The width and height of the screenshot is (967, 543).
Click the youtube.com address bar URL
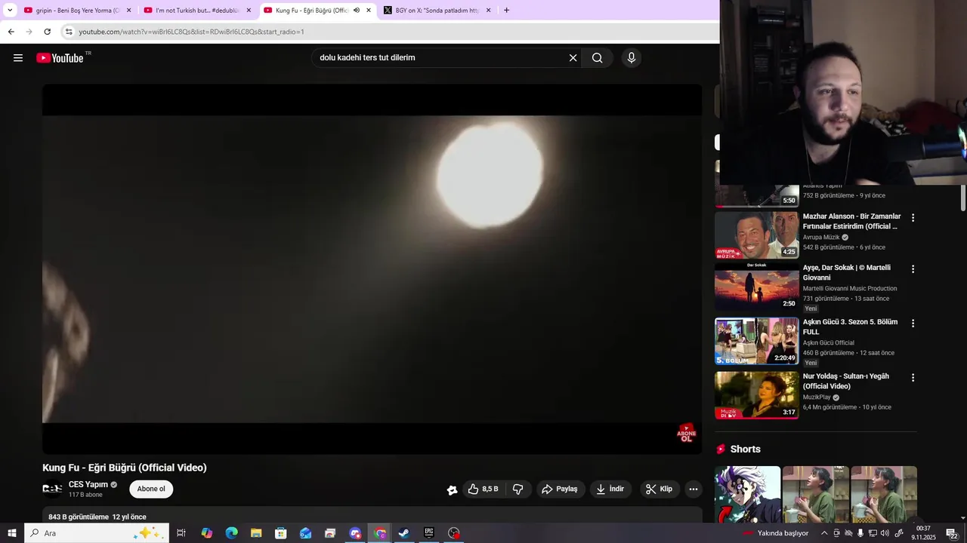tap(191, 32)
